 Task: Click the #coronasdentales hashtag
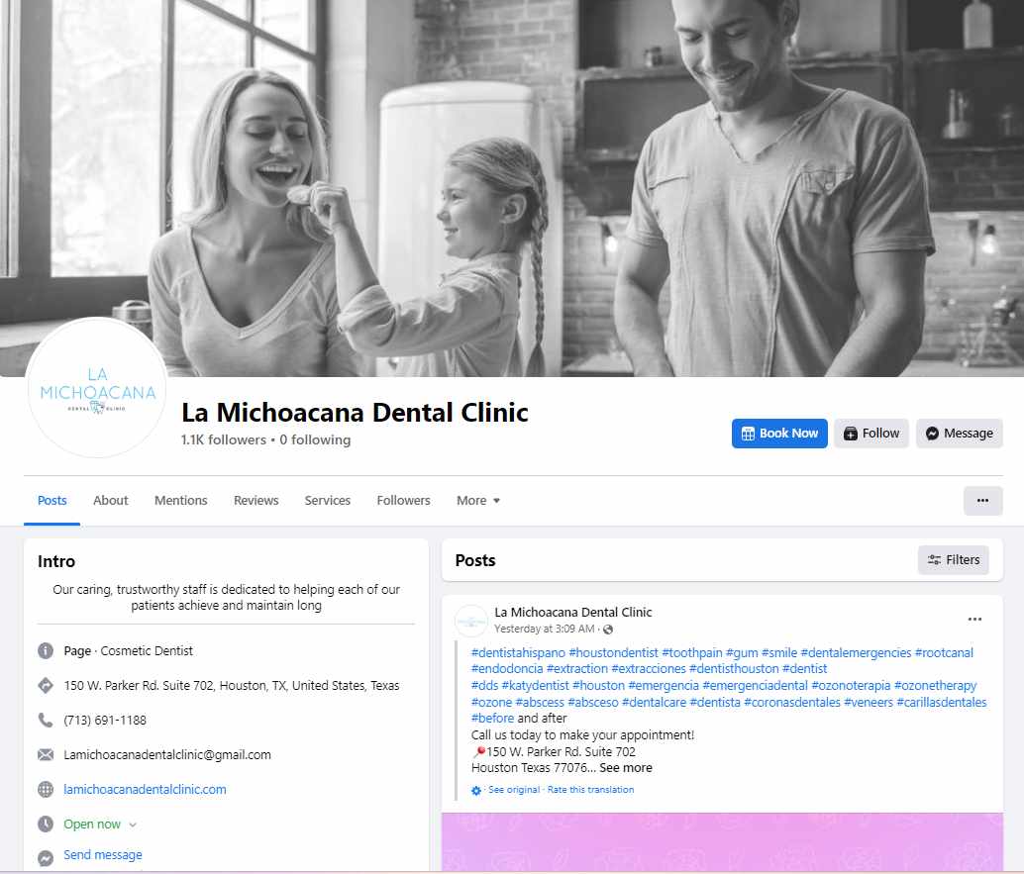coord(792,703)
